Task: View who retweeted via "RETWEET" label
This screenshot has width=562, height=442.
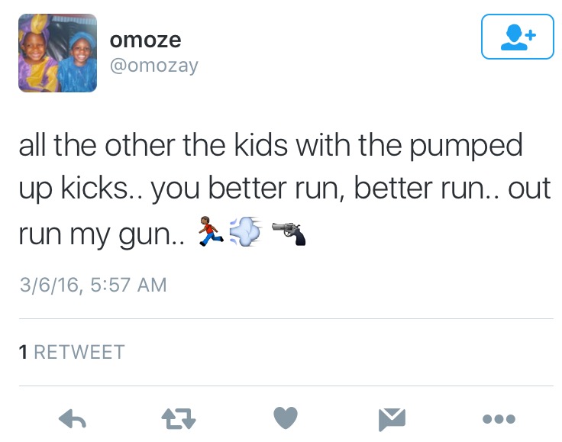Action: tap(79, 352)
